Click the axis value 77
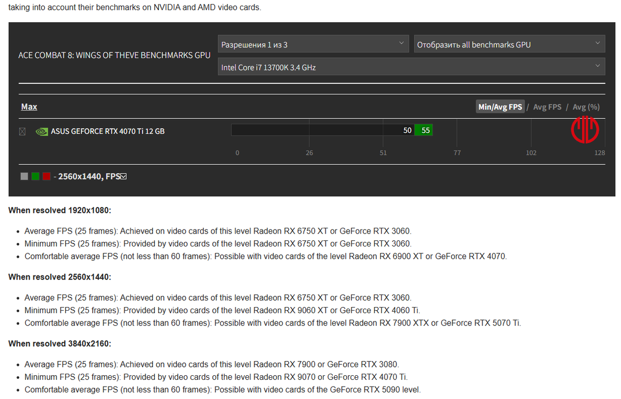Viewport: 621px width, 399px height. tap(457, 153)
